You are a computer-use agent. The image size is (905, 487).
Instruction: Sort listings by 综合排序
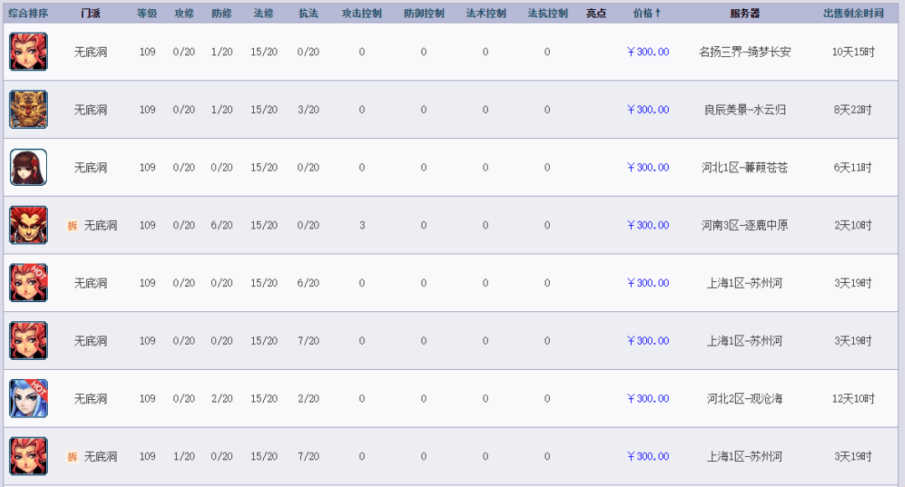[28, 13]
